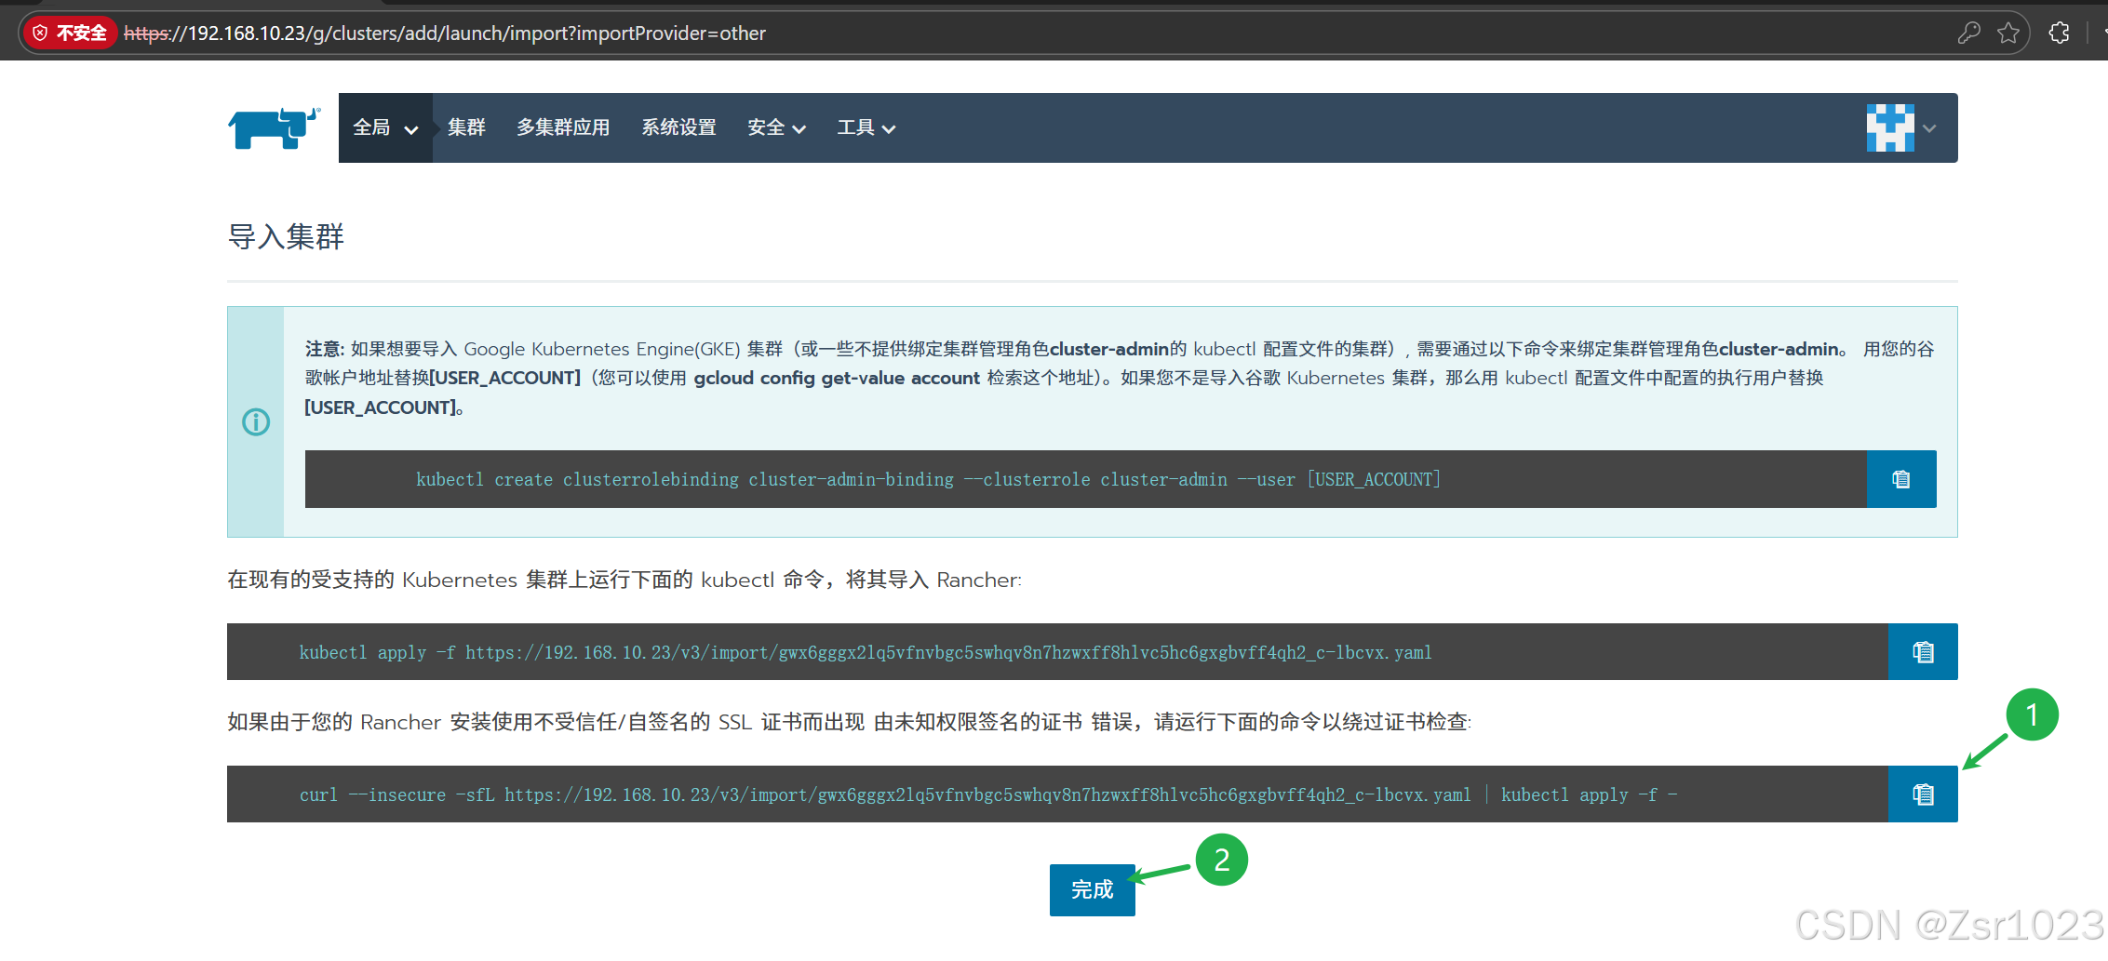Viewport: 2108px width, 961px height.
Task: Click the kubectl apply -f command text
Action: click(866, 652)
